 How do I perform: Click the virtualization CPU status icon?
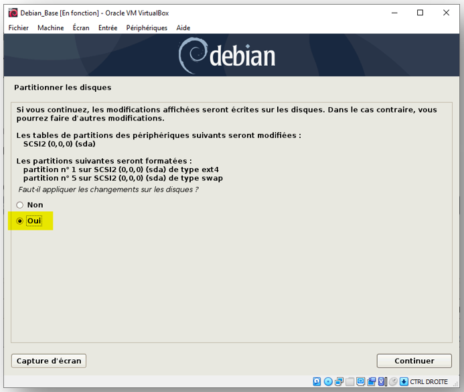[x=382, y=381]
